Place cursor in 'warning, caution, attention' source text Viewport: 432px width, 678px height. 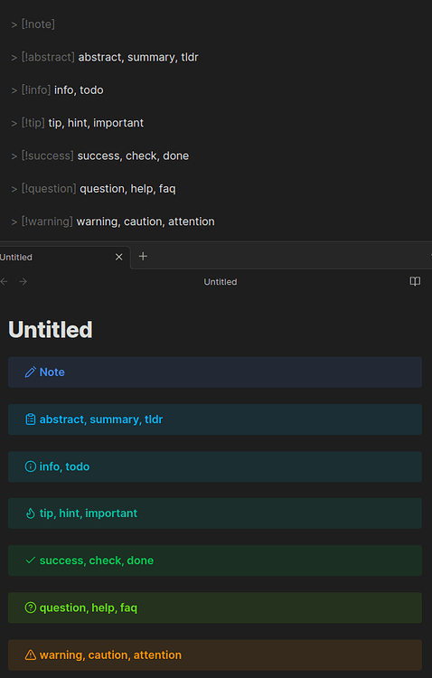click(146, 221)
